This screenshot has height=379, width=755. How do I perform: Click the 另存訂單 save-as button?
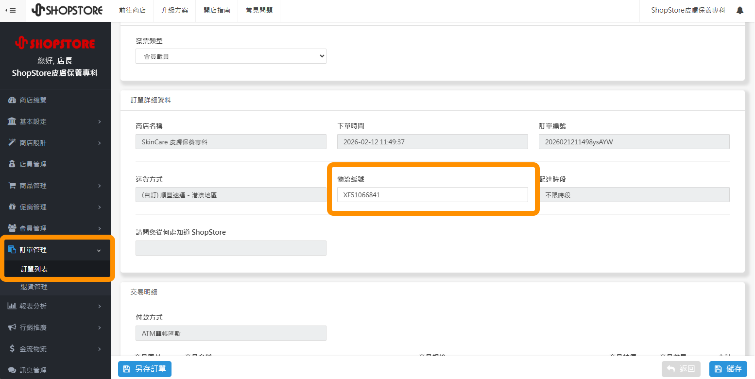pos(144,369)
